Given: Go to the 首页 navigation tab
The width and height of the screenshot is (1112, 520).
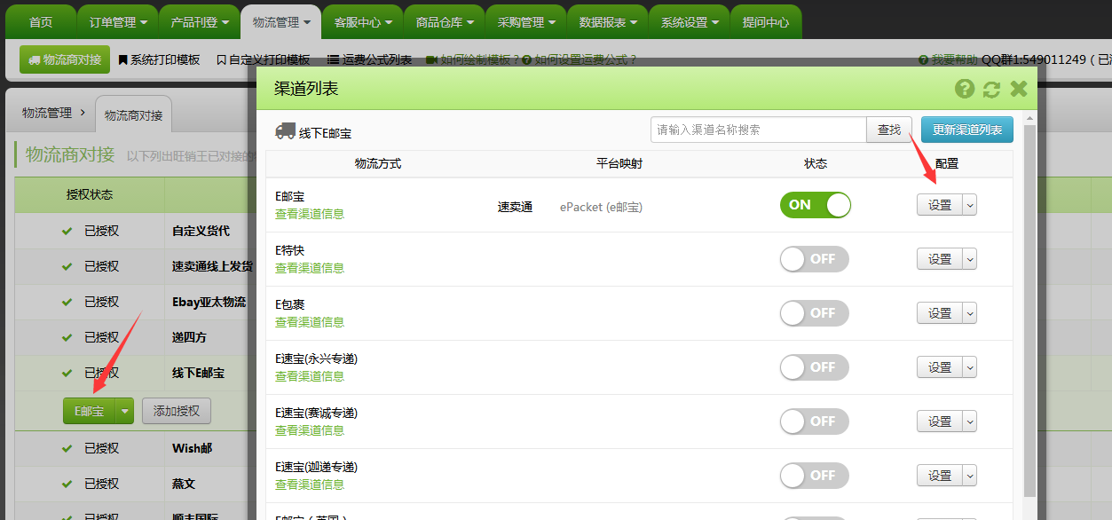Looking at the screenshot, I should pos(41,22).
